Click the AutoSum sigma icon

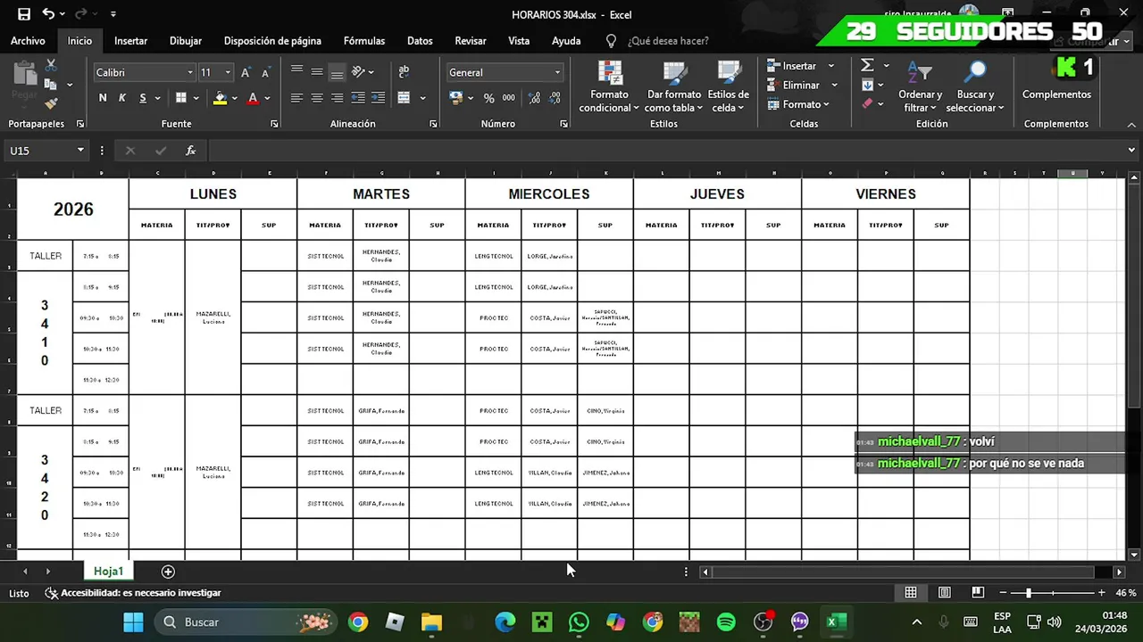[867, 65]
